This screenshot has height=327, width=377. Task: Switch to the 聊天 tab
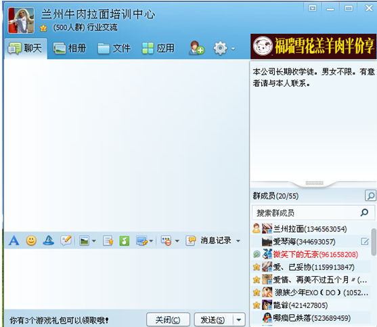[x=26, y=48]
